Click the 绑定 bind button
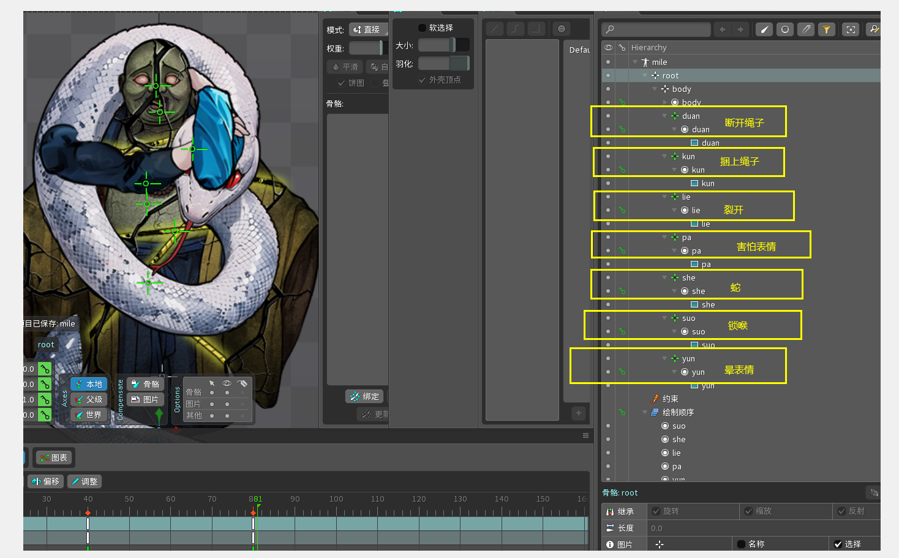899x558 pixels. click(x=365, y=396)
